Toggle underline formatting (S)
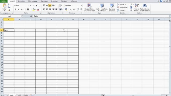The width and height of the screenshot is (171, 96). tap(22, 9)
